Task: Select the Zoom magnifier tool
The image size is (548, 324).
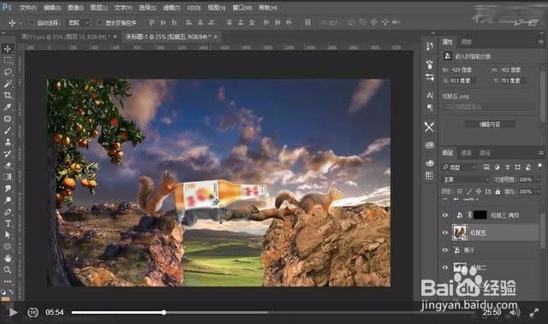Action: [8, 270]
